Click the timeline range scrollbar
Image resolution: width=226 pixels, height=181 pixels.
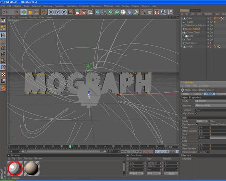coord(64,152)
